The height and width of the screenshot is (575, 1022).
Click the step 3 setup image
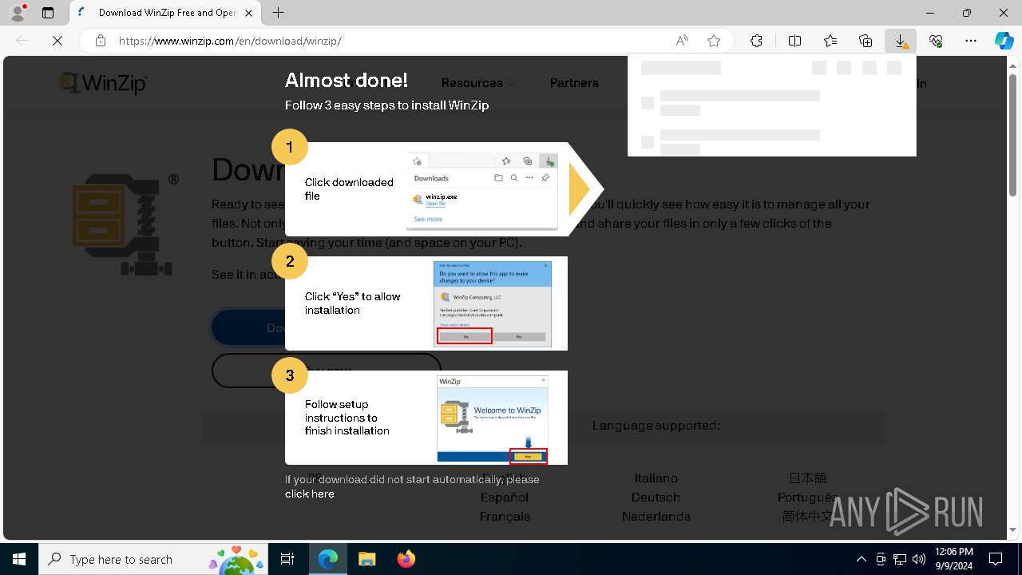coord(493,418)
